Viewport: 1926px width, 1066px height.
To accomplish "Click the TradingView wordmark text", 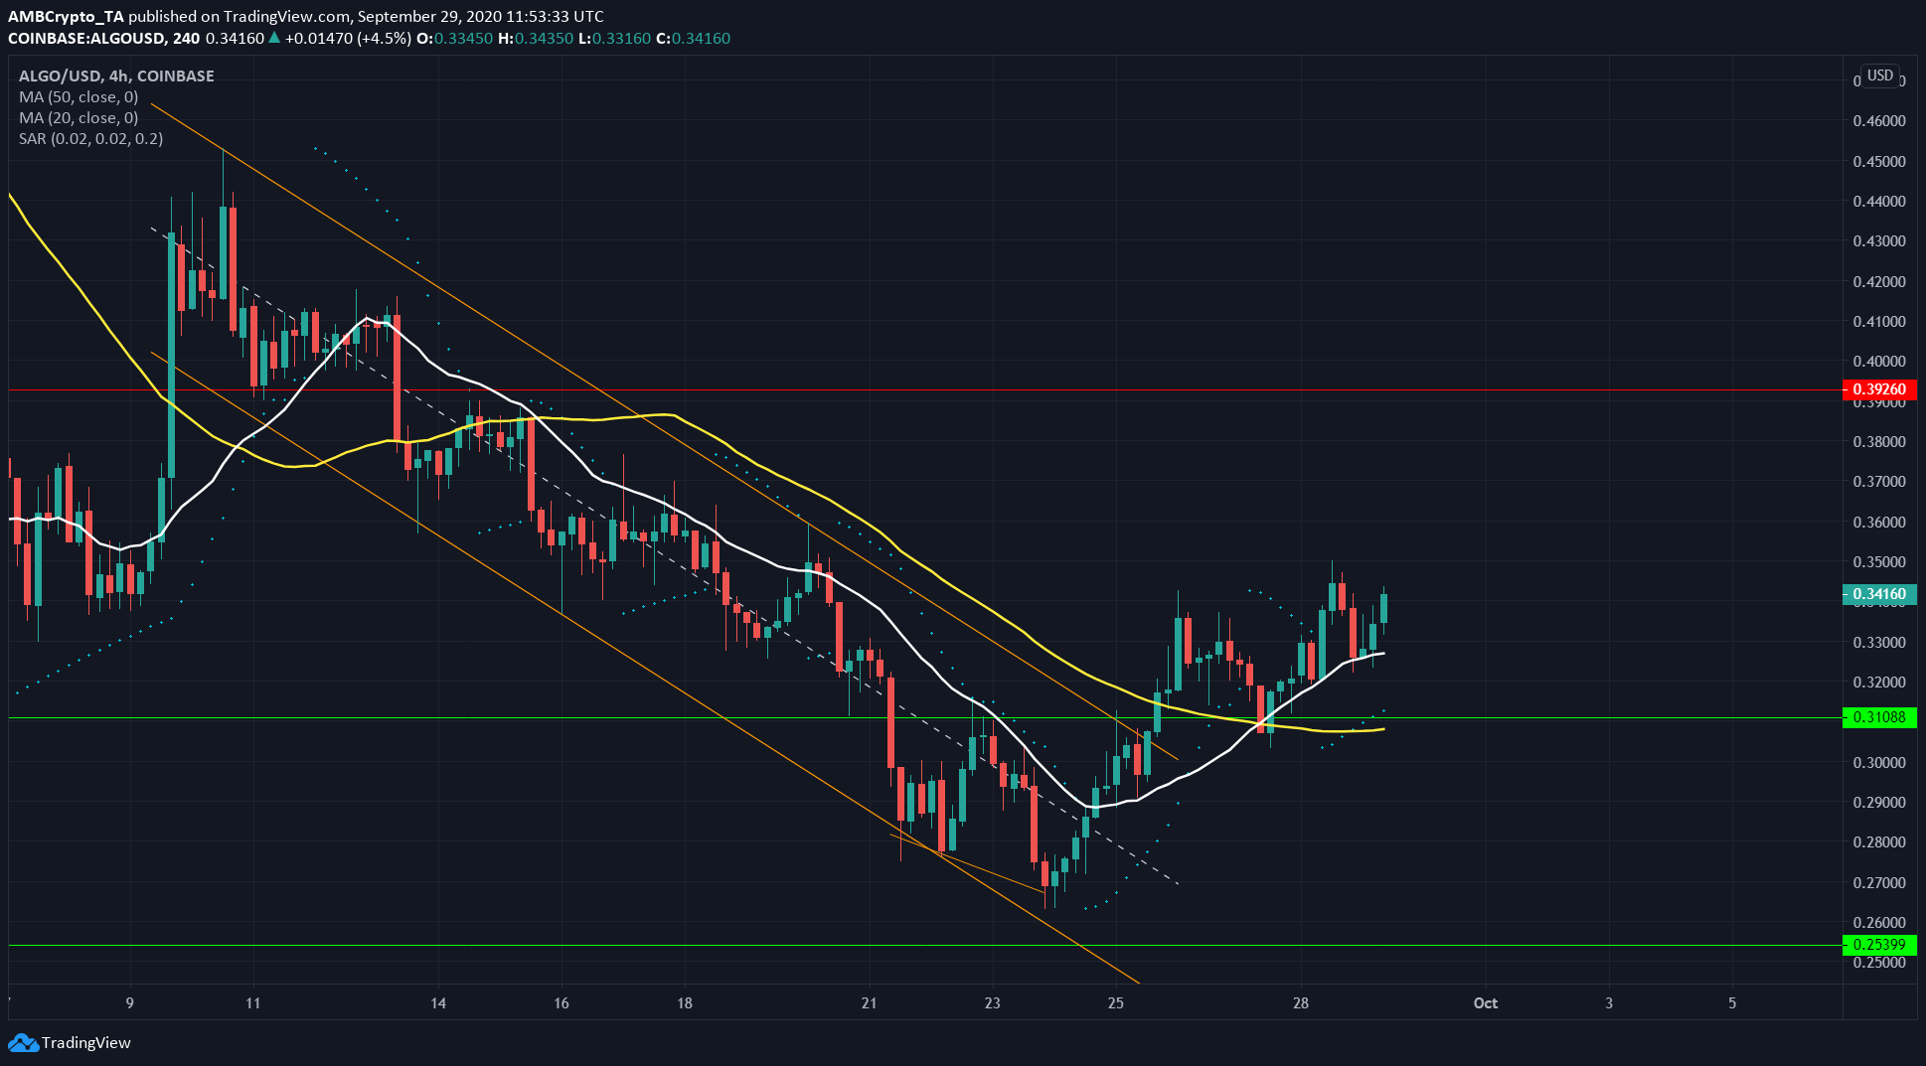I will [86, 1043].
